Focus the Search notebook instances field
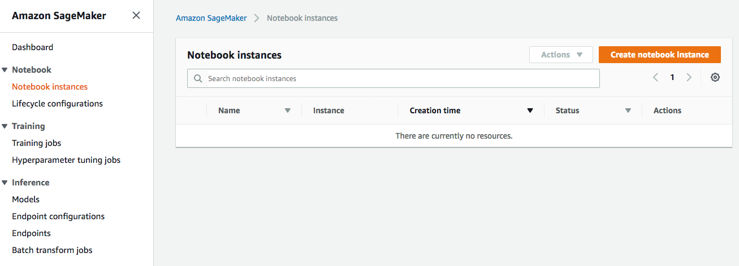 pos(394,78)
